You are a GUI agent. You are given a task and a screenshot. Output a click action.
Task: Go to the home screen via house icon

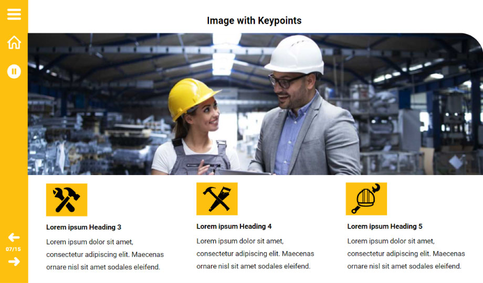click(x=14, y=42)
